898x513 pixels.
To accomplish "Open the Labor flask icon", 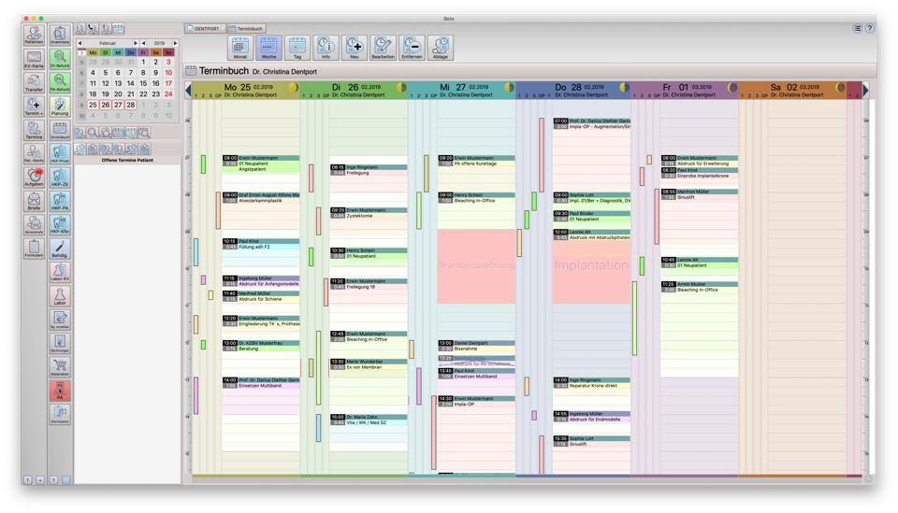I will pos(60,296).
